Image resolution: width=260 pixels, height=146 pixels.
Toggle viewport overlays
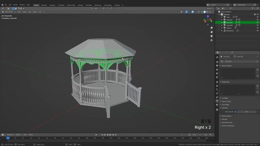pos(193,12)
